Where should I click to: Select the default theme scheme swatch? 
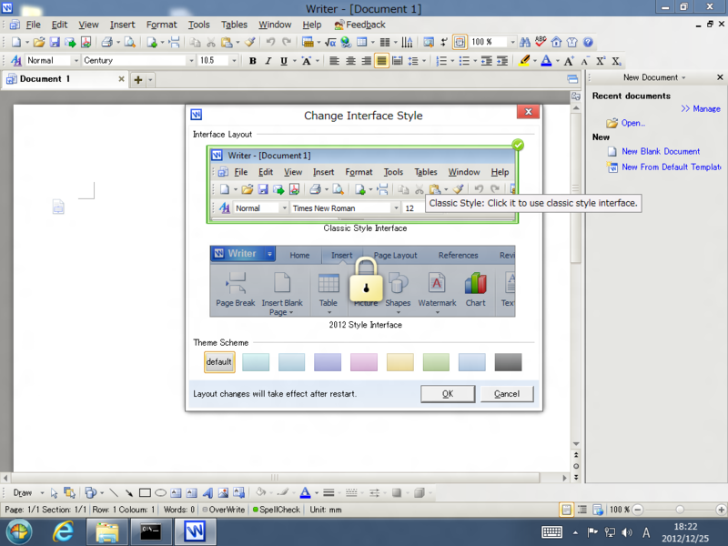(219, 362)
